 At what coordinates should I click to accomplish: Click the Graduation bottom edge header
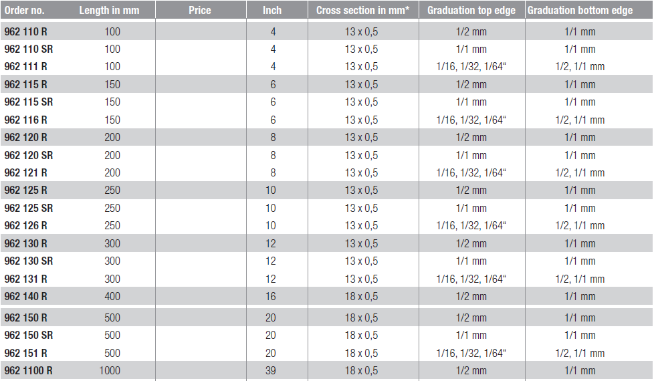[580, 11]
